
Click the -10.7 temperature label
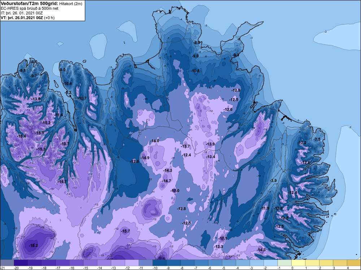(82, 98)
